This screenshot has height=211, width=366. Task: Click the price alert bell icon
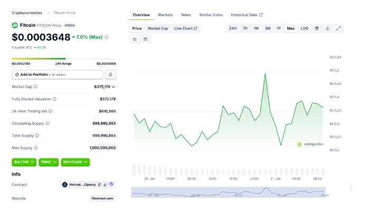click(x=110, y=75)
